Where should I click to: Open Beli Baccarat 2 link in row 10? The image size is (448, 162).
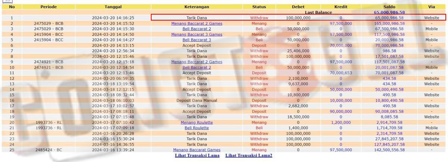[x=196, y=68]
